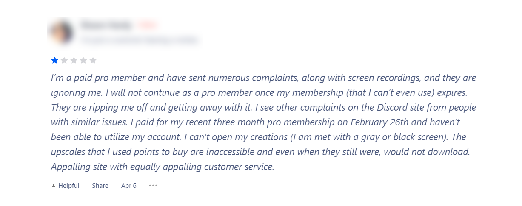Image resolution: width=522 pixels, height=206 pixels.
Task: Click the fourth gray rating star
Action: pos(83,61)
